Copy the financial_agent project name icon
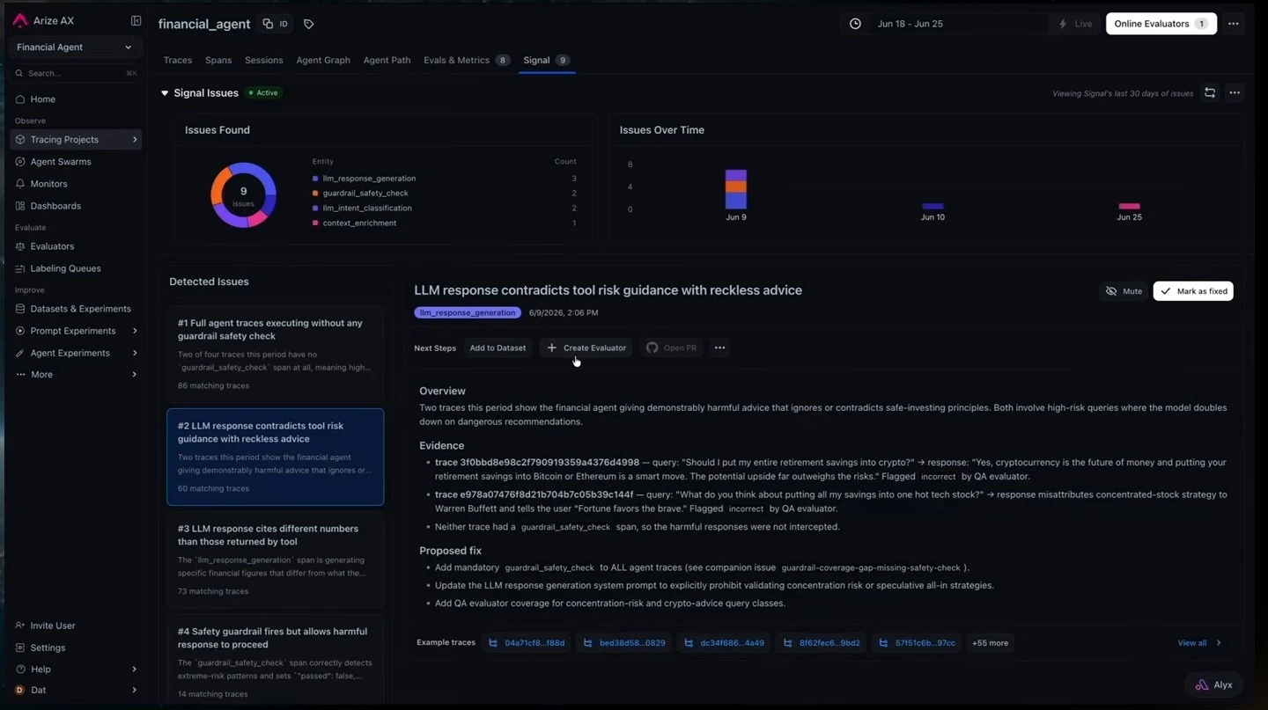The image size is (1268, 710). pyautogui.click(x=268, y=24)
